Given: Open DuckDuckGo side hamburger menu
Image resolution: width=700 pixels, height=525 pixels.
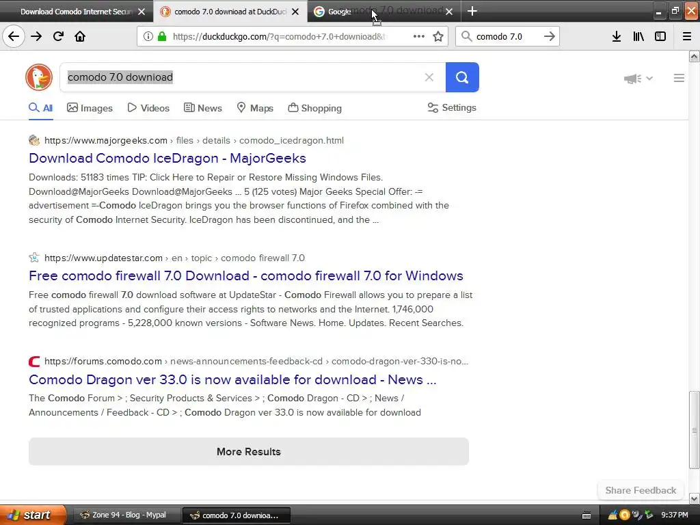Looking at the screenshot, I should [x=679, y=78].
